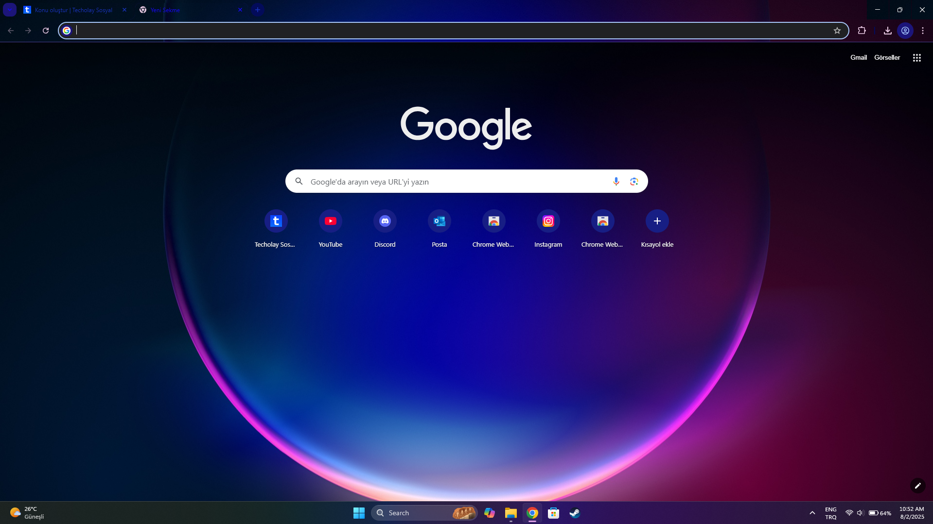Customize Chrome with the pencil button
933x524 pixels.
pos(917,486)
